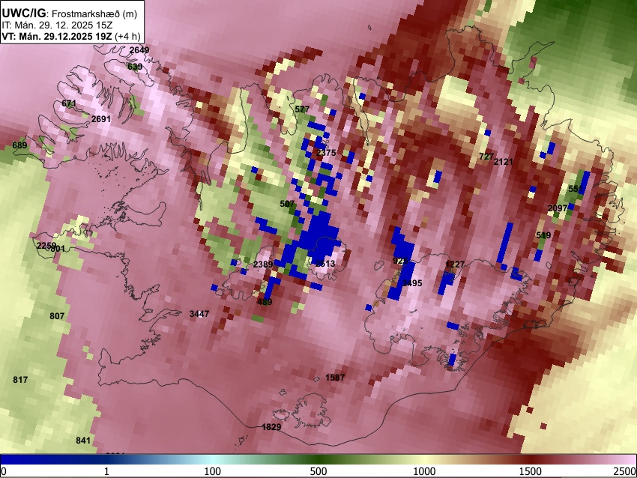The width and height of the screenshot is (637, 478).
Task: Select the 577 map label
Action: pos(302,109)
